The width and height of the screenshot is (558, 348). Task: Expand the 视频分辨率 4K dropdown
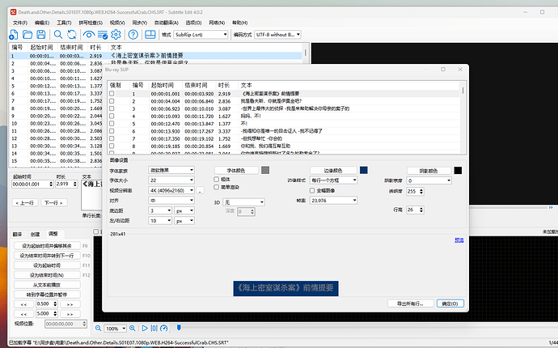[170, 189]
